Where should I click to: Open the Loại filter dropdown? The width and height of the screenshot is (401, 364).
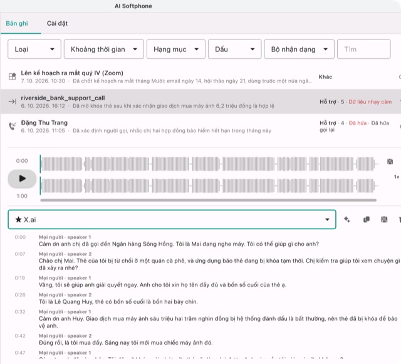tap(34, 49)
